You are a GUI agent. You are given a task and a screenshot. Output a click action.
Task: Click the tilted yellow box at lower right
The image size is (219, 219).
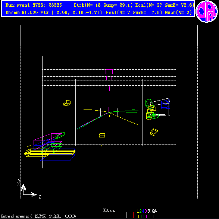pyautogui.click(x=154, y=132)
